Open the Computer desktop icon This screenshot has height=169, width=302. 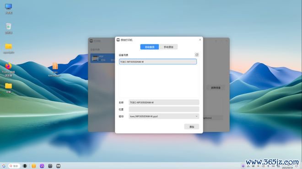[x=9, y=9]
